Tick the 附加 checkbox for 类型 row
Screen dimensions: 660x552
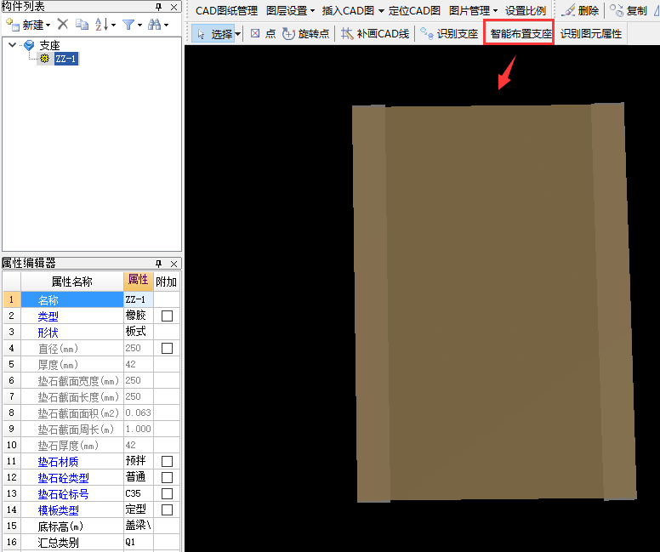pos(167,316)
